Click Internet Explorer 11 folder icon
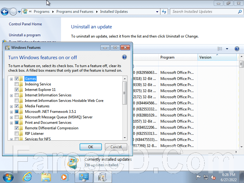The image size is (244, 183). tap(21, 90)
